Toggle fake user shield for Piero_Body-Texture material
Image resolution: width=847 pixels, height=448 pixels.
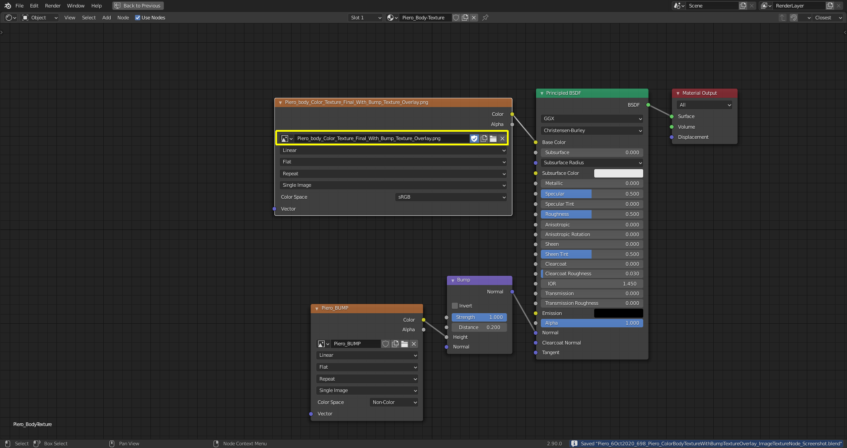(456, 18)
